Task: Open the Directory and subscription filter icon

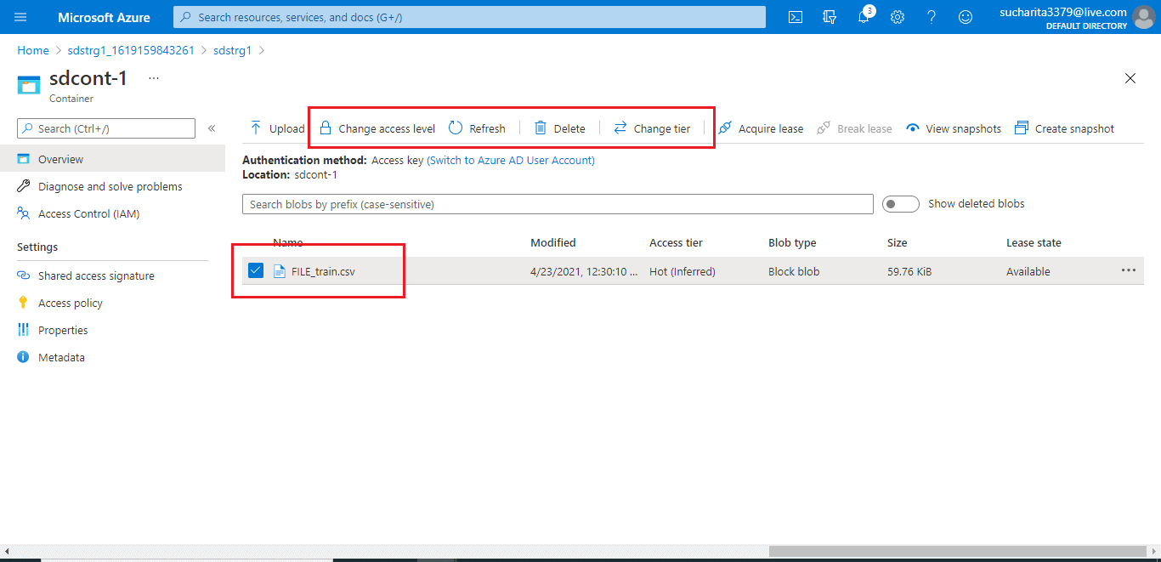Action: (830, 17)
